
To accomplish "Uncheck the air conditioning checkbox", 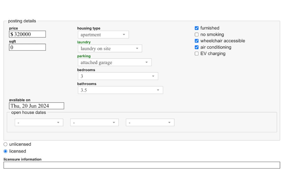I will 197,47.
